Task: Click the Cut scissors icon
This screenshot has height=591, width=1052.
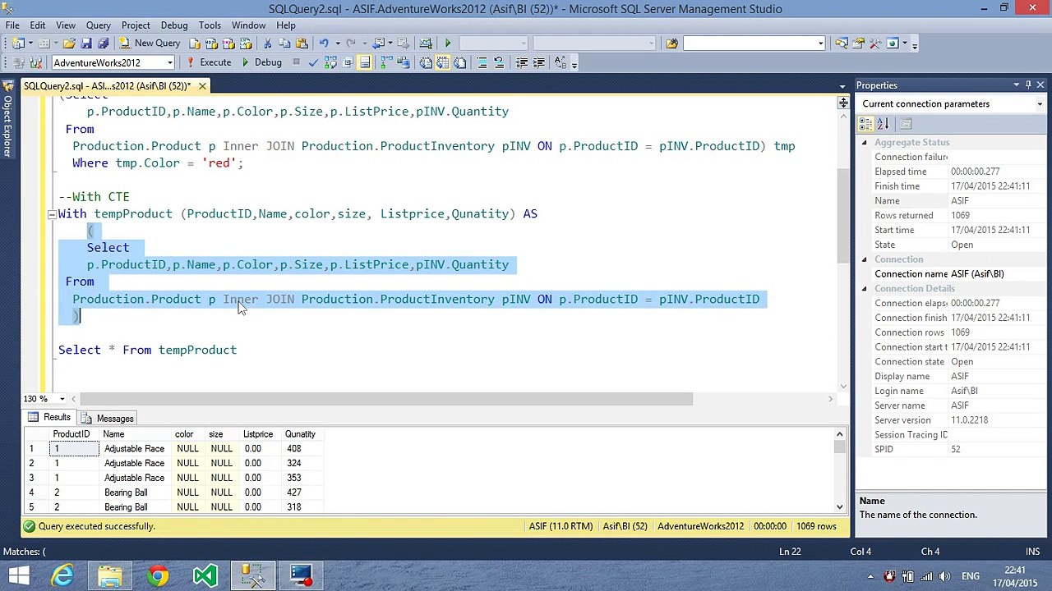Action: click(x=267, y=43)
